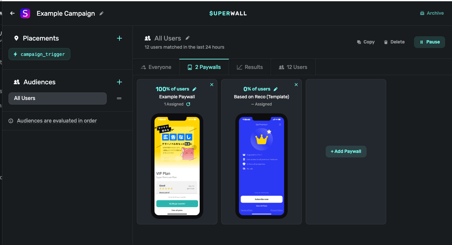Image resolution: width=452 pixels, height=245 pixels.
Task: Pause the All Users audience
Action: pos(429,42)
